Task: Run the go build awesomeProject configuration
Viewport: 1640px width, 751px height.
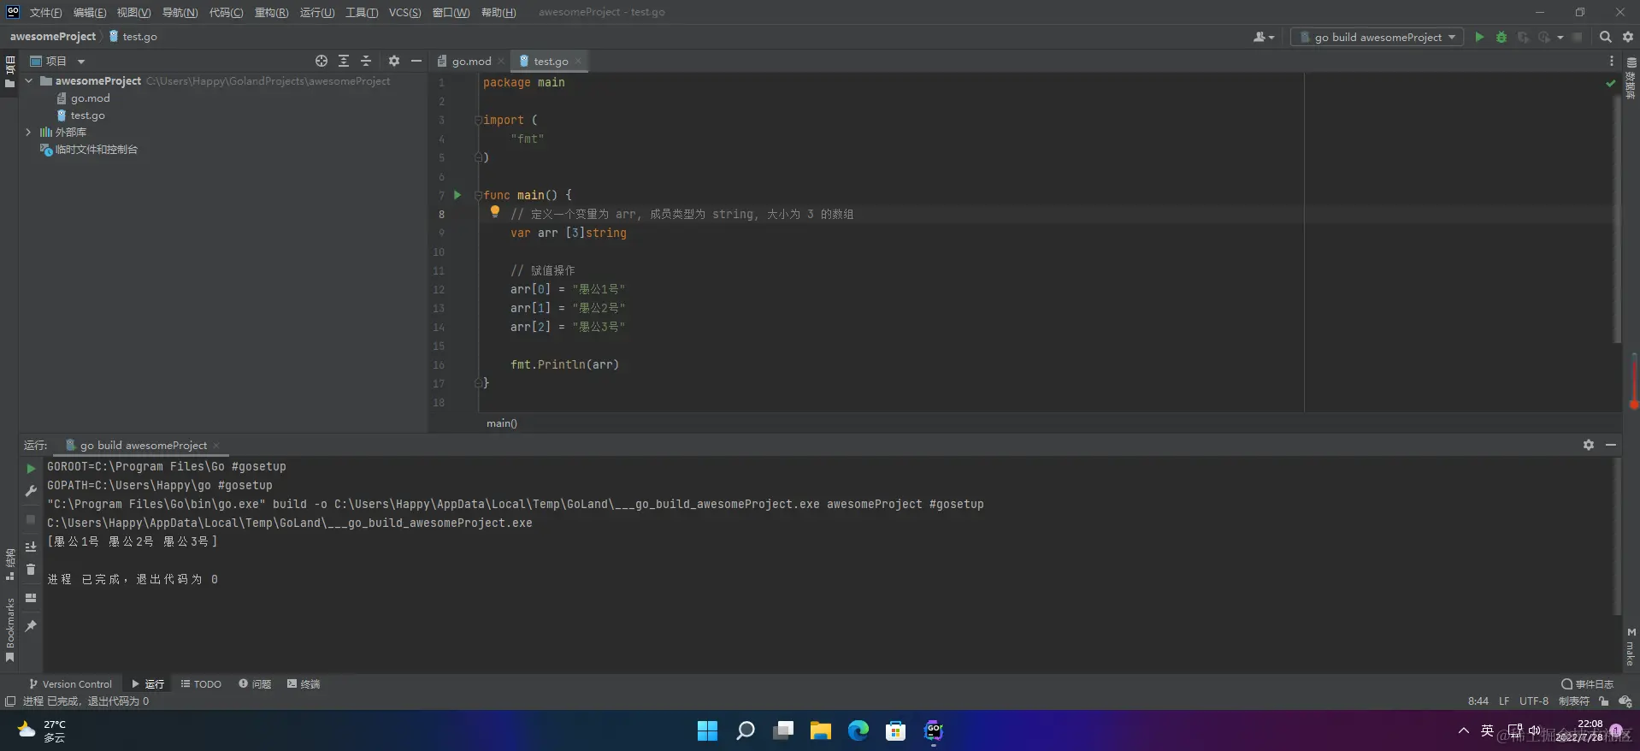Action: pos(1479,37)
